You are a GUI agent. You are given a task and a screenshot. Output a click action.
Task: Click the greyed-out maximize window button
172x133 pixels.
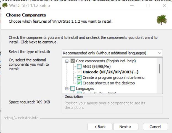click(148, 6)
